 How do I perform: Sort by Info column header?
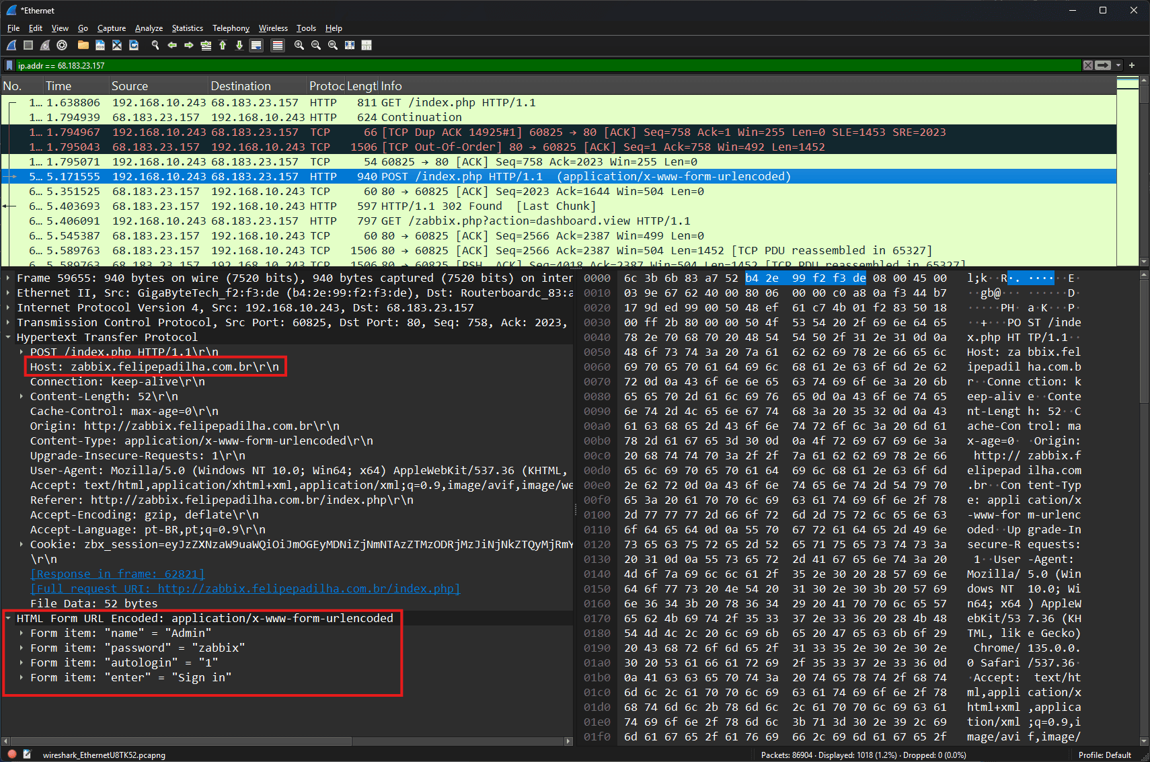coord(746,86)
